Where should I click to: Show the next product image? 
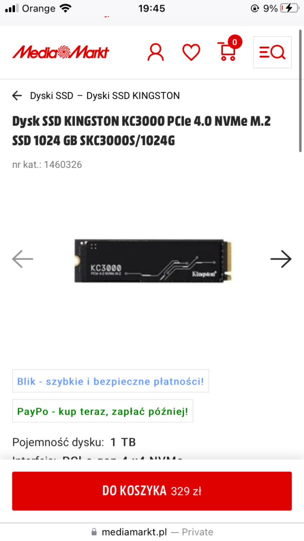pos(281,259)
